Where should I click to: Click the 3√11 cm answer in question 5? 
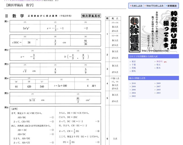pyautogui.click(x=37, y=100)
